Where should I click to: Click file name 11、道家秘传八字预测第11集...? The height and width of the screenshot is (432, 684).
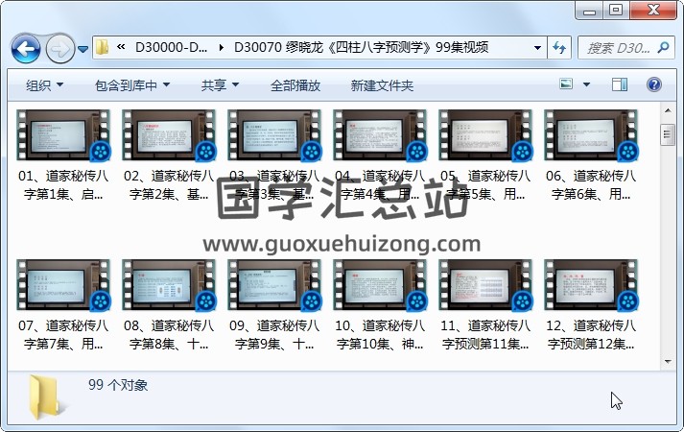pos(485,335)
